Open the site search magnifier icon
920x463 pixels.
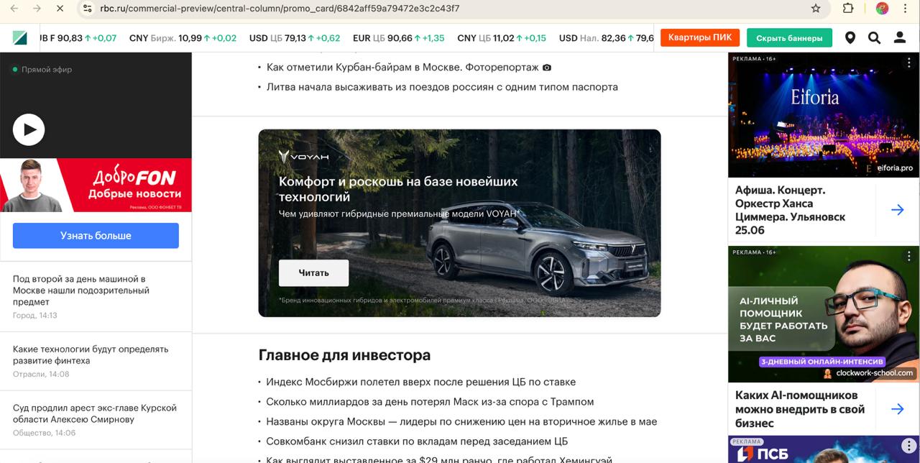coord(874,38)
